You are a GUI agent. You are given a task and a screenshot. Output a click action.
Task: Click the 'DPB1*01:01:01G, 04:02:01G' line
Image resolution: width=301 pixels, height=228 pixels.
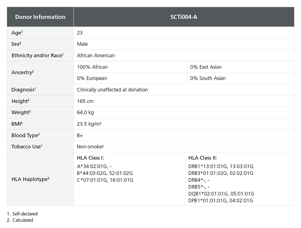pyautogui.click(x=221, y=201)
